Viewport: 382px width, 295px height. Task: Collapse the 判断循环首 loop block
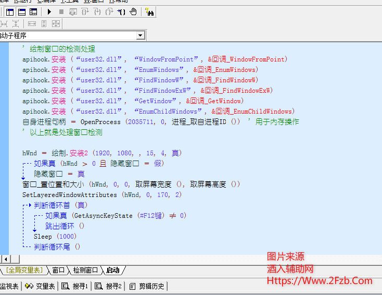click(x=23, y=205)
